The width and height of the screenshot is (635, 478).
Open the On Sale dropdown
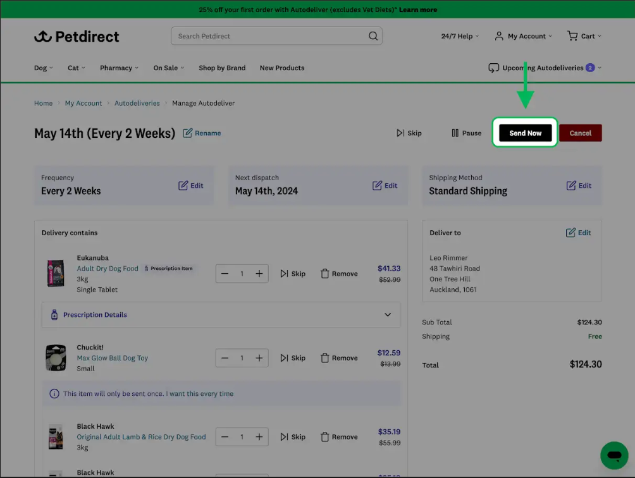point(169,68)
